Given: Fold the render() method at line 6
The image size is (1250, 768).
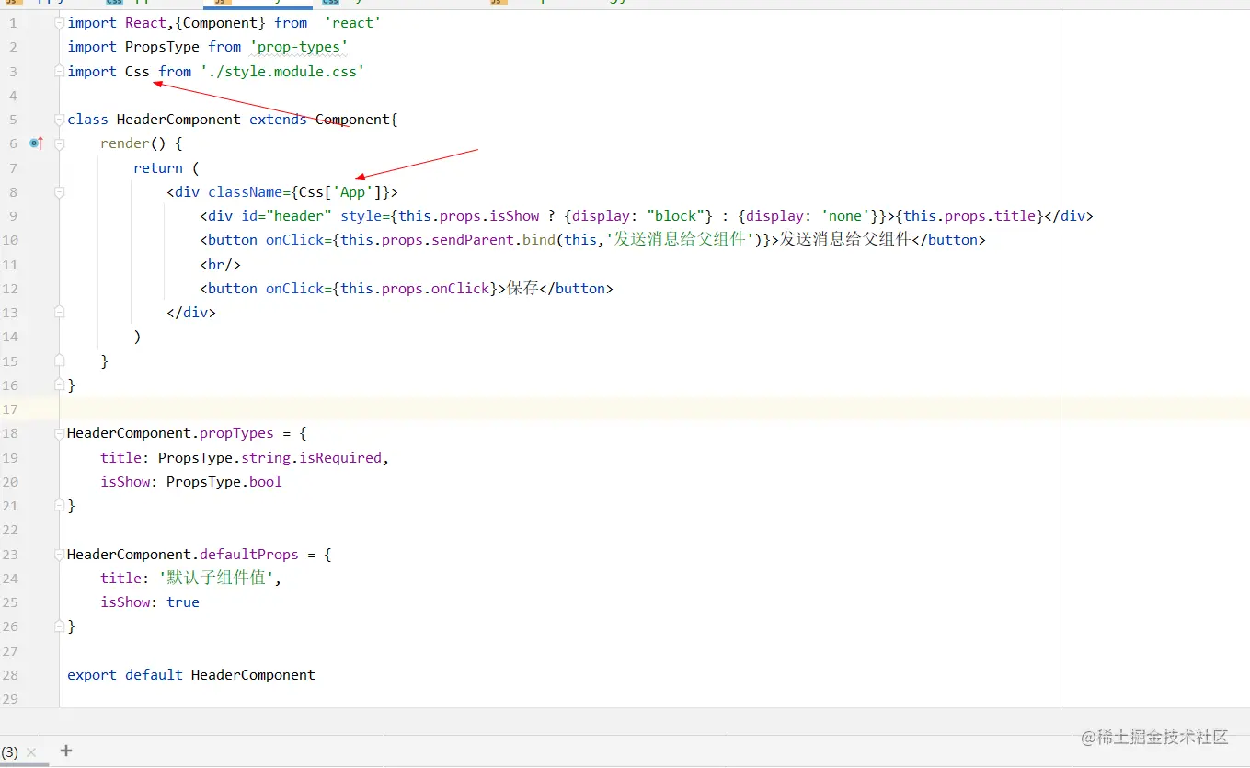Looking at the screenshot, I should tap(60, 143).
